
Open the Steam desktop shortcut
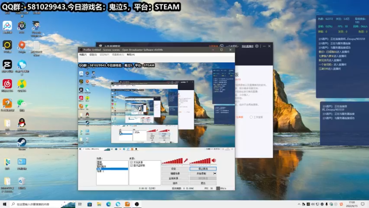[22, 144]
